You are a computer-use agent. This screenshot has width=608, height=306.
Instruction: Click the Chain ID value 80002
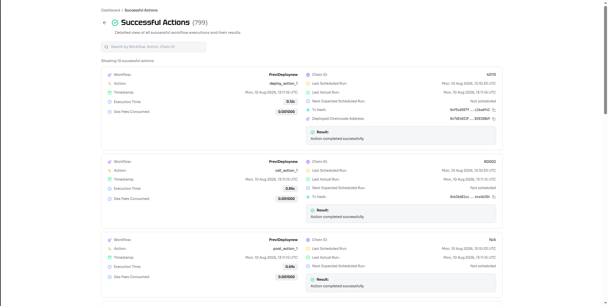[490, 162]
